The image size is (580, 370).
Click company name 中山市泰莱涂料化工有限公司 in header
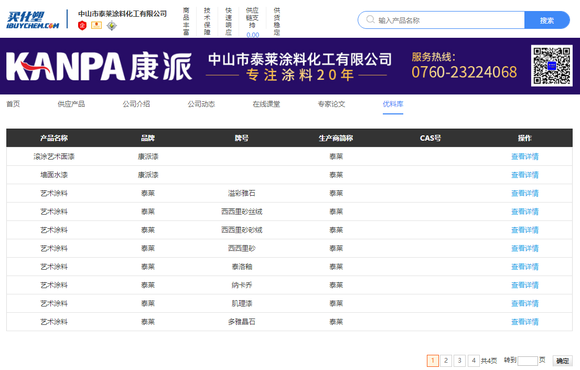point(122,14)
